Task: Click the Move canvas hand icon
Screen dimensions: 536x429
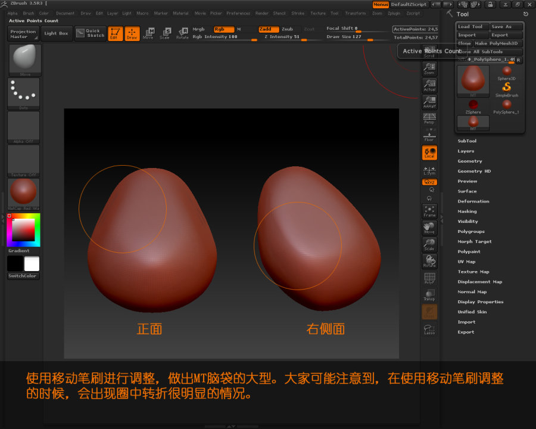Action: (429, 228)
